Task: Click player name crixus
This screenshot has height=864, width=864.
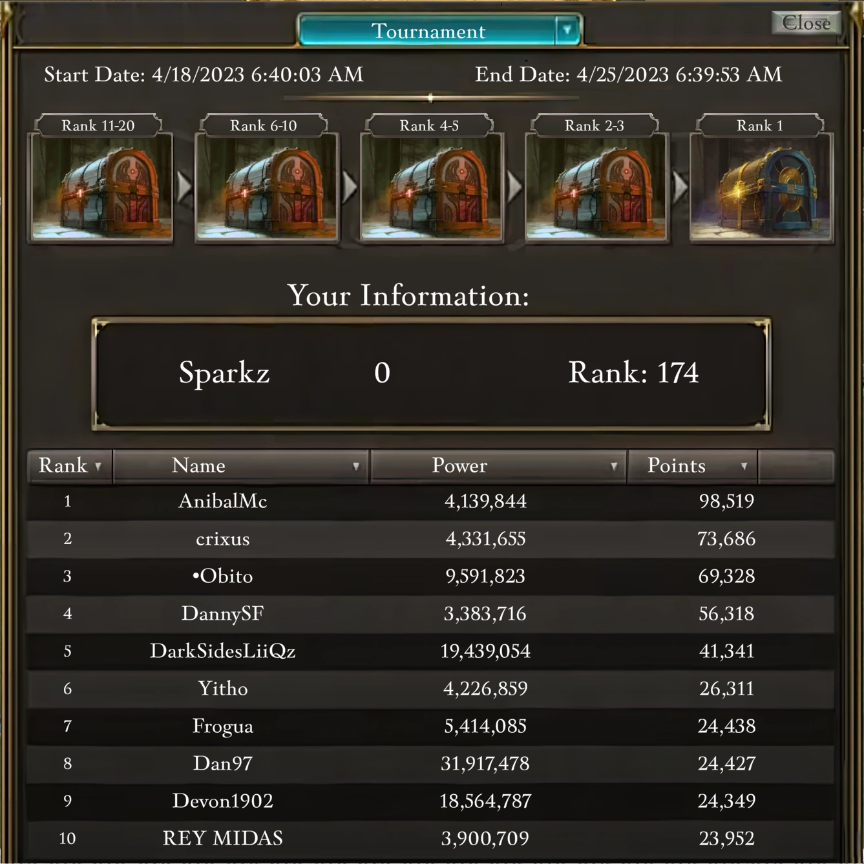Action: [x=223, y=539]
